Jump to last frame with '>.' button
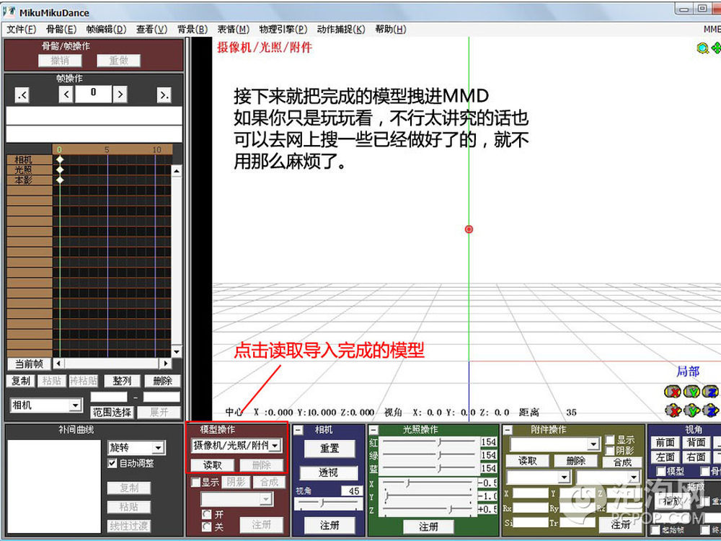This screenshot has width=721, height=541. [x=164, y=94]
